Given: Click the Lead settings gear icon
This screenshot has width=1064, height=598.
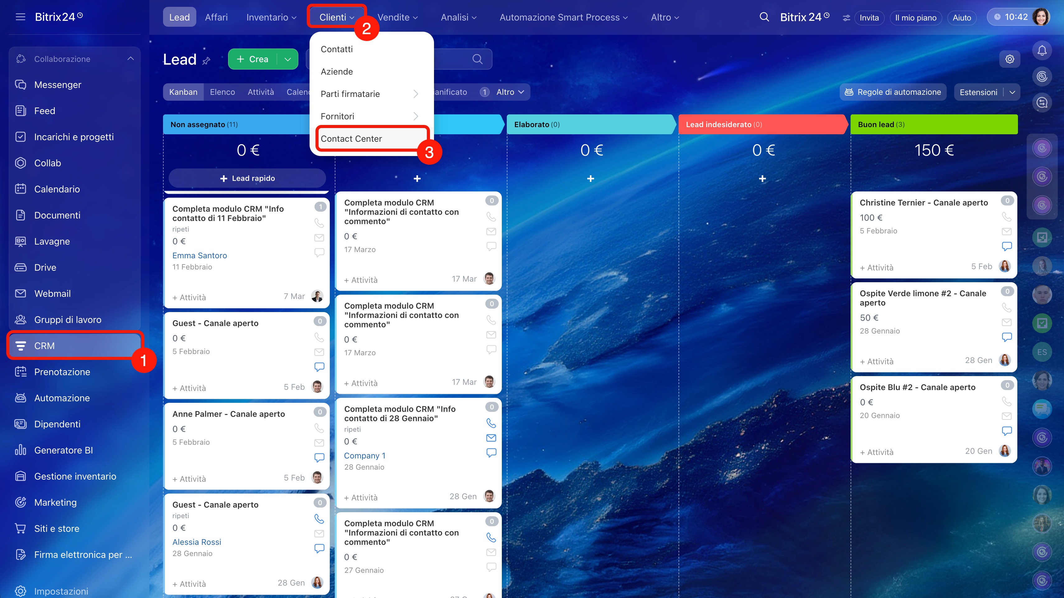Looking at the screenshot, I should 1010,59.
